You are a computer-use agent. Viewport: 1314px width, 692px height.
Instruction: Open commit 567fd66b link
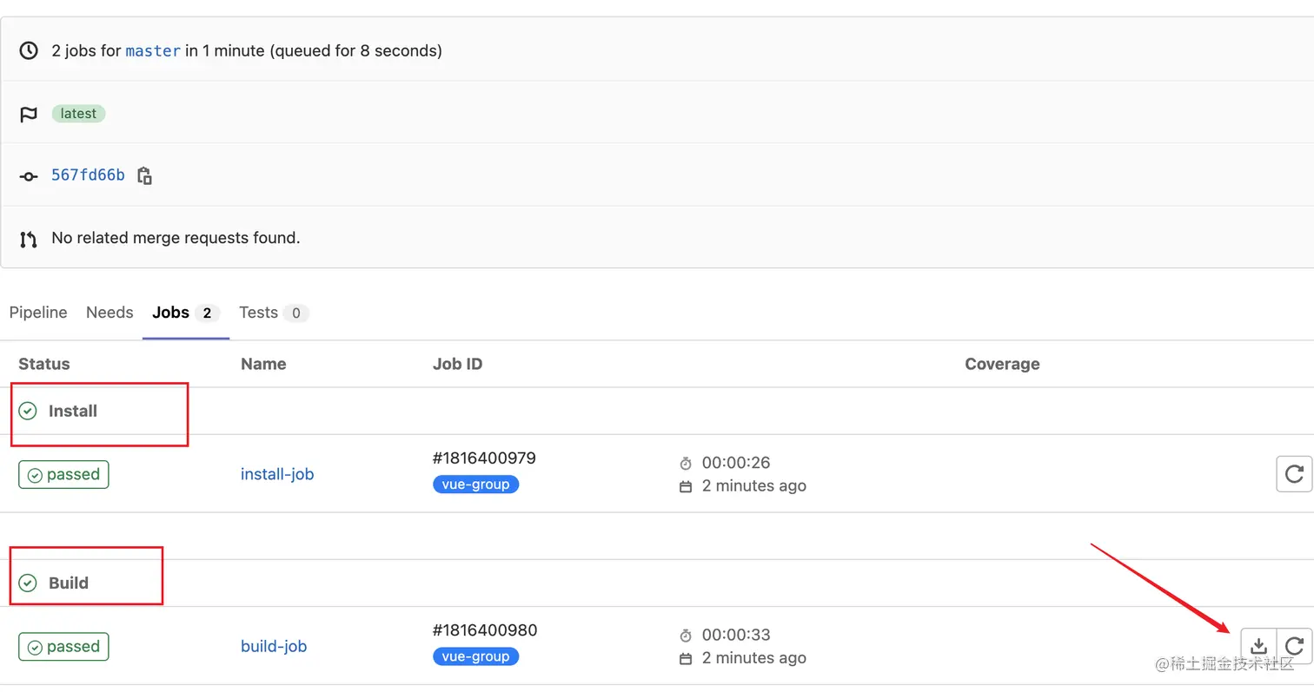coord(88,175)
